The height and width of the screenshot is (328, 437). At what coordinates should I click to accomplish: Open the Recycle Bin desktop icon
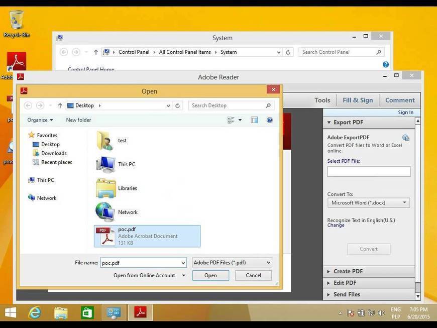(17, 24)
